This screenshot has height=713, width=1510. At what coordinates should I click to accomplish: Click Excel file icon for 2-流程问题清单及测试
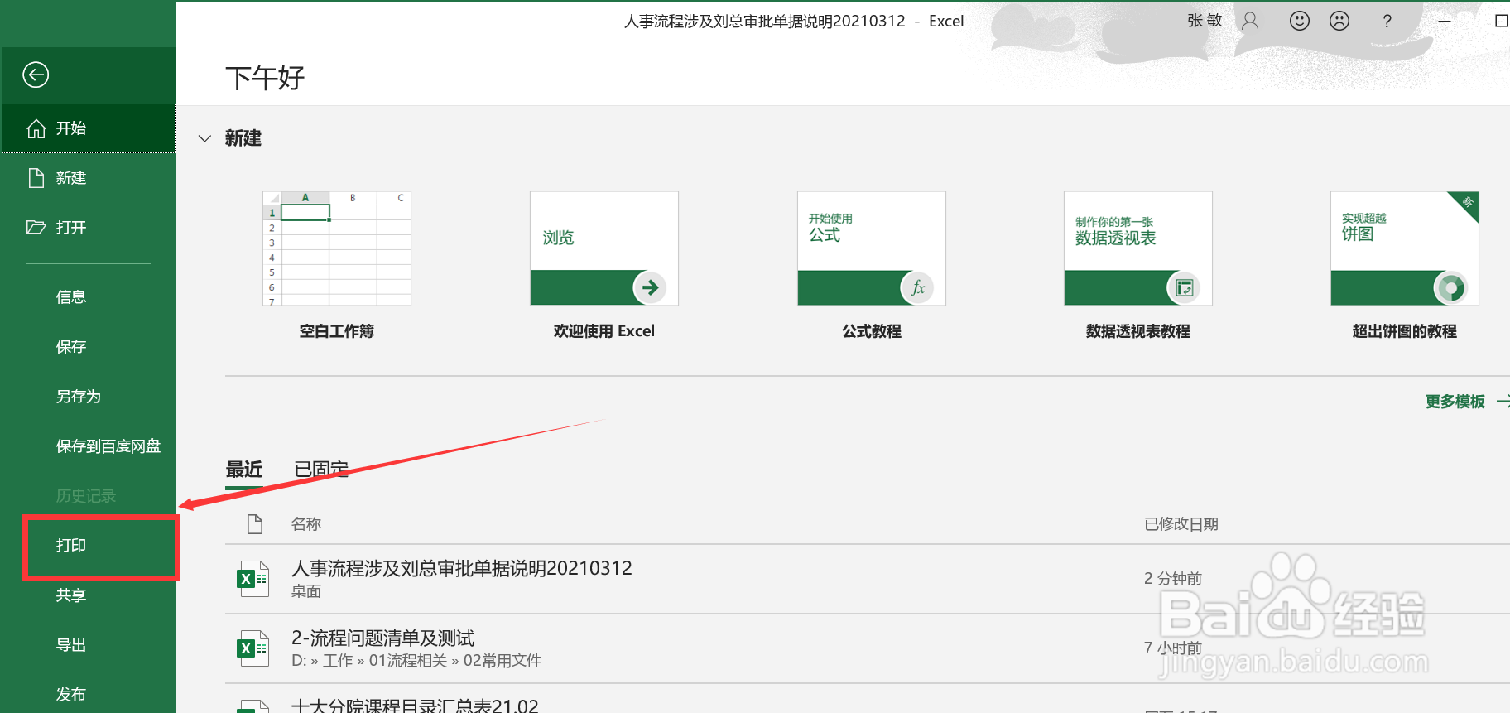pos(252,648)
